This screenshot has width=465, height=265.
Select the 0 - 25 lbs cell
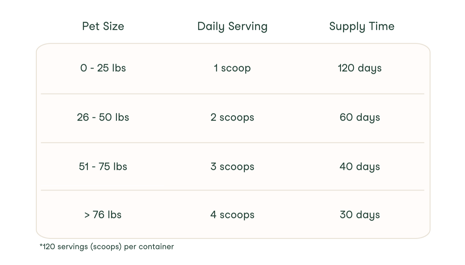click(x=103, y=68)
